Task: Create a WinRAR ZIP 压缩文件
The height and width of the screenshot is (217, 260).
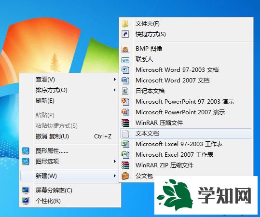Action: tap(186, 165)
